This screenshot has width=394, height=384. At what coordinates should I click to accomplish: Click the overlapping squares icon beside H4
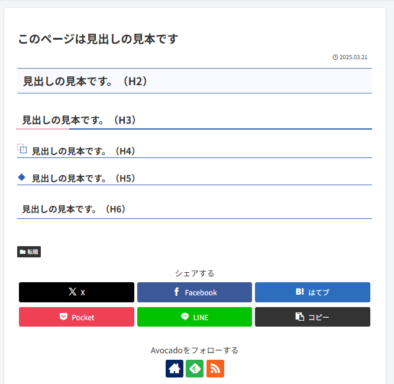pyautogui.click(x=22, y=149)
